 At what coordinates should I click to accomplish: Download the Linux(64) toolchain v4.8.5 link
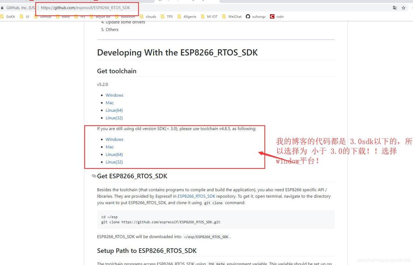(114, 154)
